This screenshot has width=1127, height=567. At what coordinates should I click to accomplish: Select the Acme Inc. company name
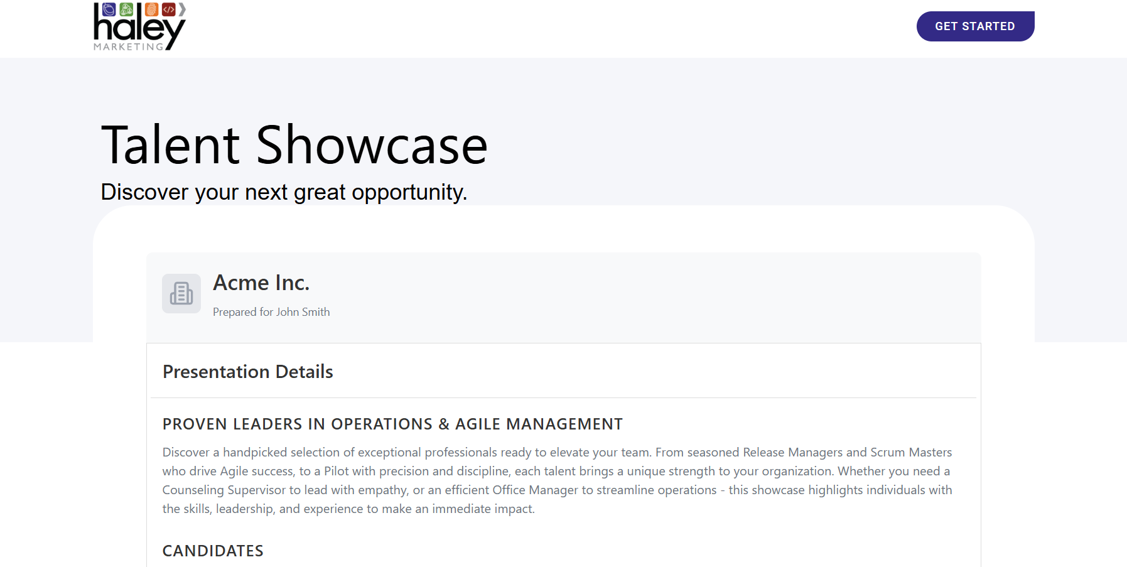261,283
